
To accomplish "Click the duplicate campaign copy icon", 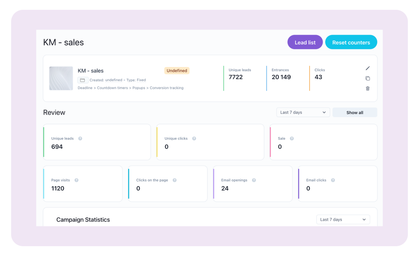I will (367, 78).
